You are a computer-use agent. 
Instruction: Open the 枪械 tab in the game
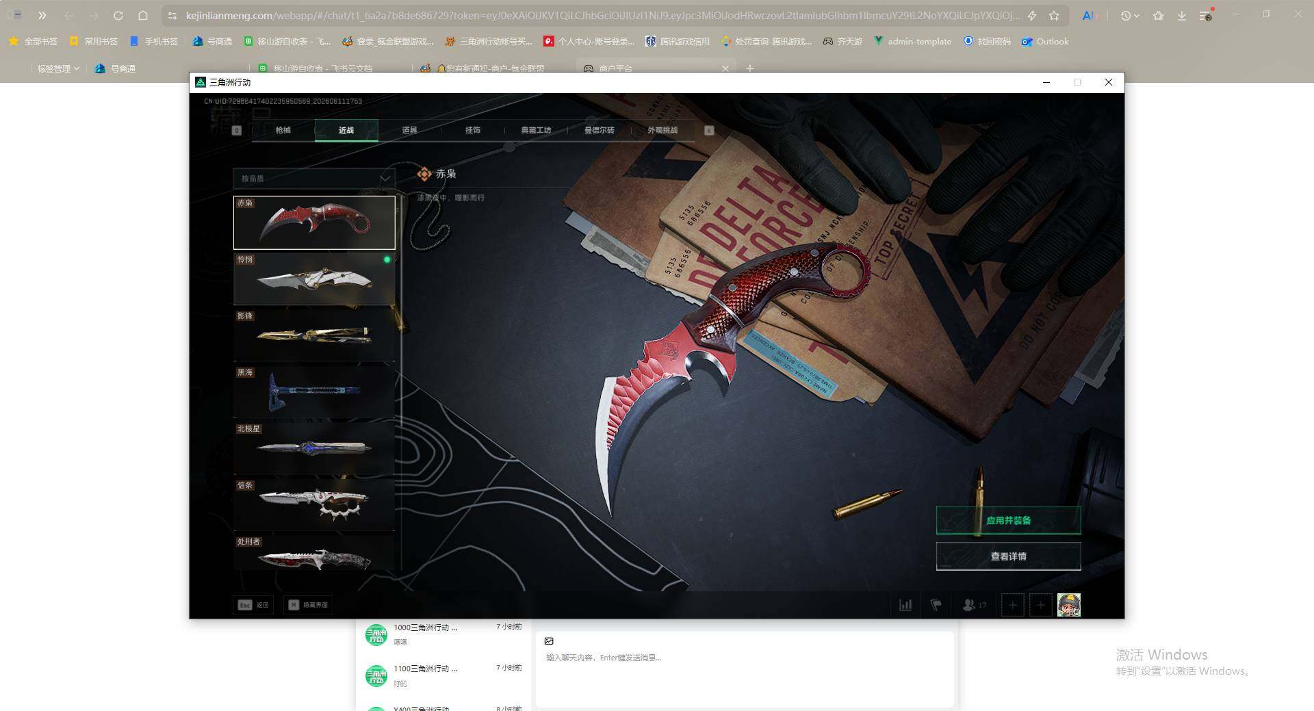[283, 130]
